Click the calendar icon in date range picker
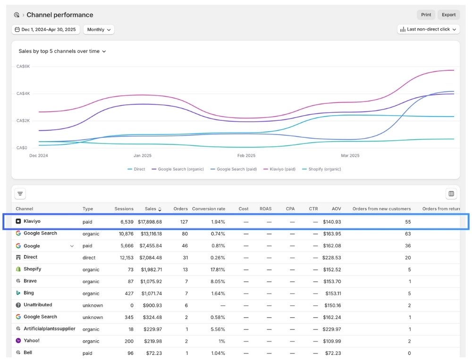 coord(17,29)
